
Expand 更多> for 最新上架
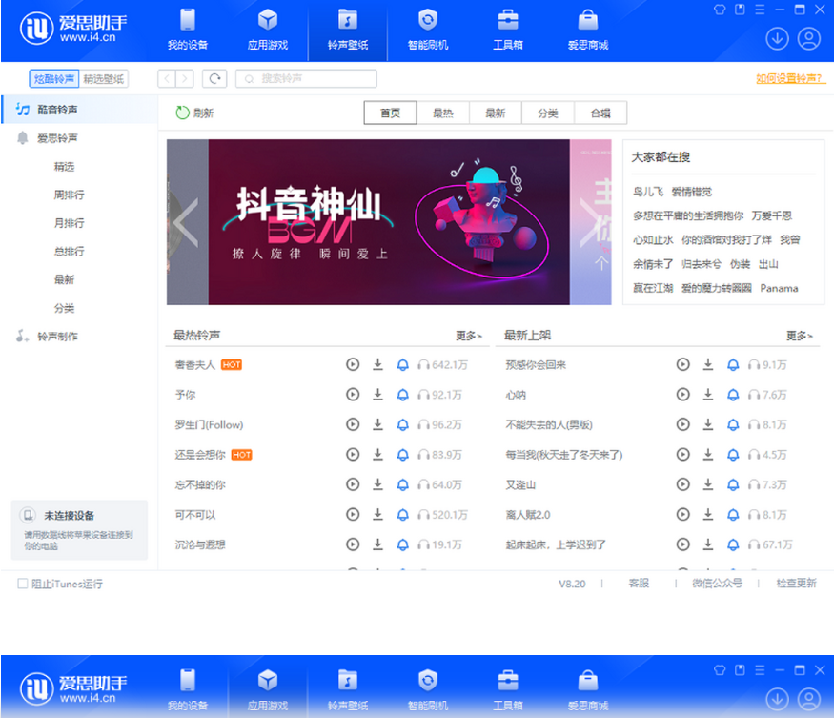[800, 336]
